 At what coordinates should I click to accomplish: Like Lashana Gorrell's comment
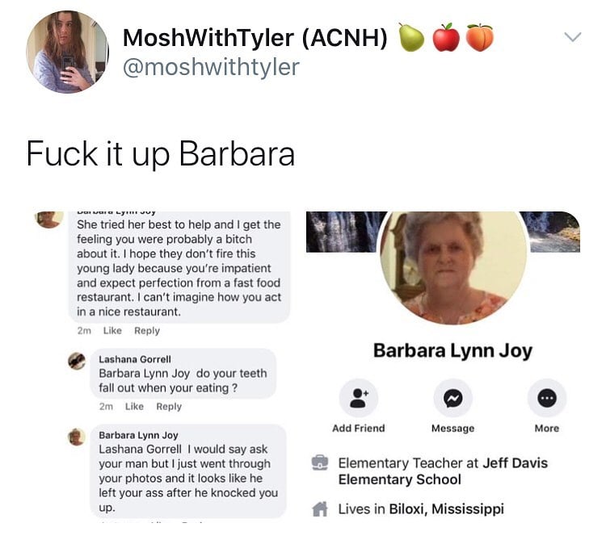point(134,406)
